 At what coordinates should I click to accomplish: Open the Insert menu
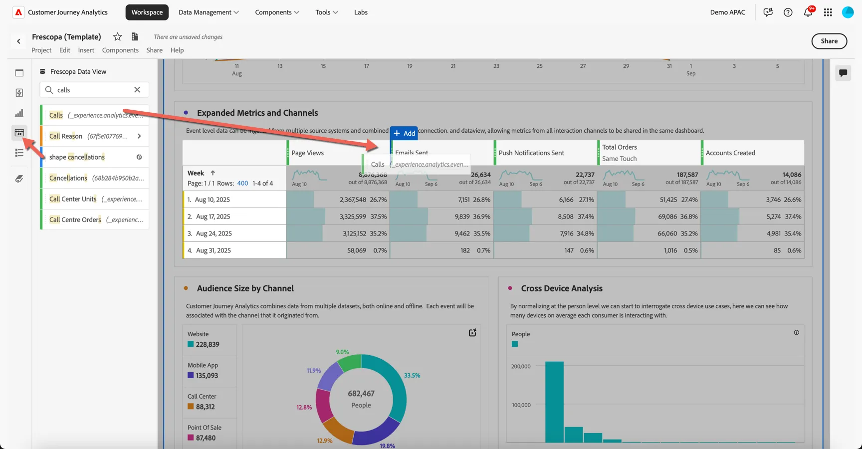coord(86,50)
